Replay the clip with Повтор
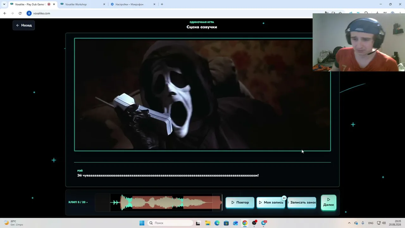This screenshot has width=405, height=228. 240,202
